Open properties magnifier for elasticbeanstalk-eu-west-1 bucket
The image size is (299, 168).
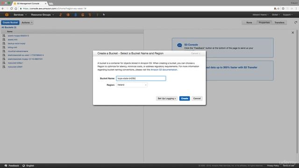4,55
